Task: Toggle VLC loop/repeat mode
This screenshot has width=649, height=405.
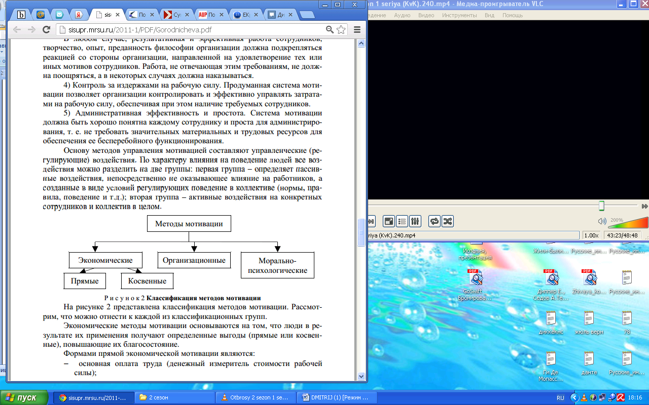Action: point(434,221)
